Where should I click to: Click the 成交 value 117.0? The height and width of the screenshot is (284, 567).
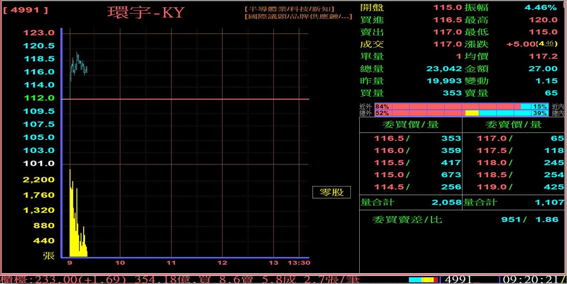click(447, 44)
